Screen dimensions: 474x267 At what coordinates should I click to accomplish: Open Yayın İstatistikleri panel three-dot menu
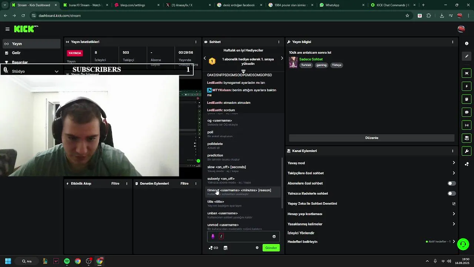coord(196,42)
